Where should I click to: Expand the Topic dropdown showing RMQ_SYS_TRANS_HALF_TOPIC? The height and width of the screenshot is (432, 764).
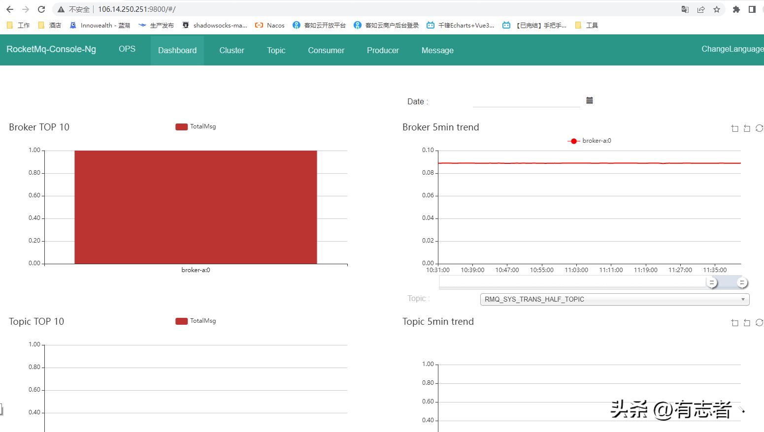click(614, 299)
